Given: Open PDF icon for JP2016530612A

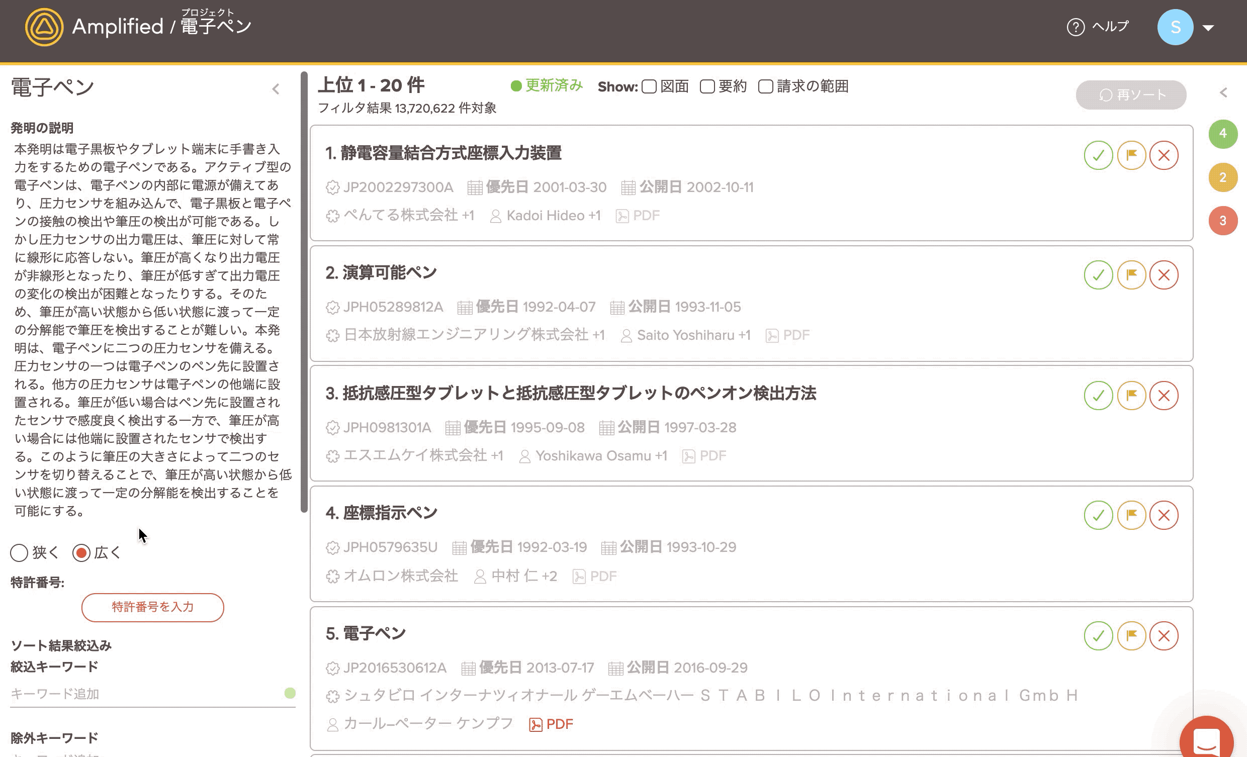Looking at the screenshot, I should 536,725.
